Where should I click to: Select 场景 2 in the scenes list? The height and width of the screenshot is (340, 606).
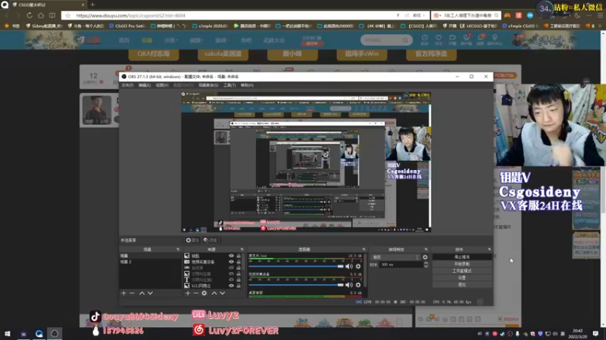click(149, 262)
